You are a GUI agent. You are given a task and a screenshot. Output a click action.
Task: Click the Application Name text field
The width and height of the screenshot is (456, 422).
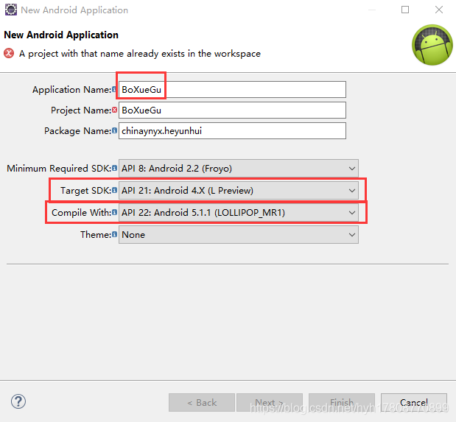coord(232,90)
